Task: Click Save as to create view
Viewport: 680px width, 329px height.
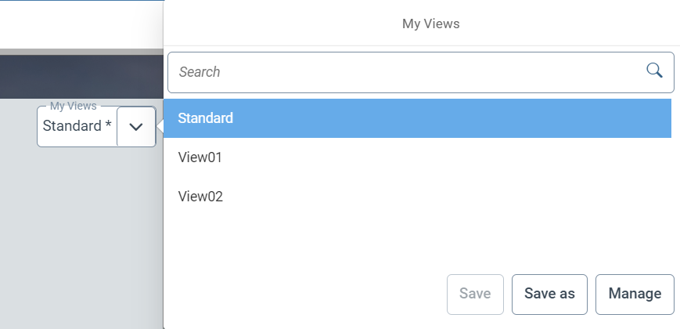Action: click(549, 294)
